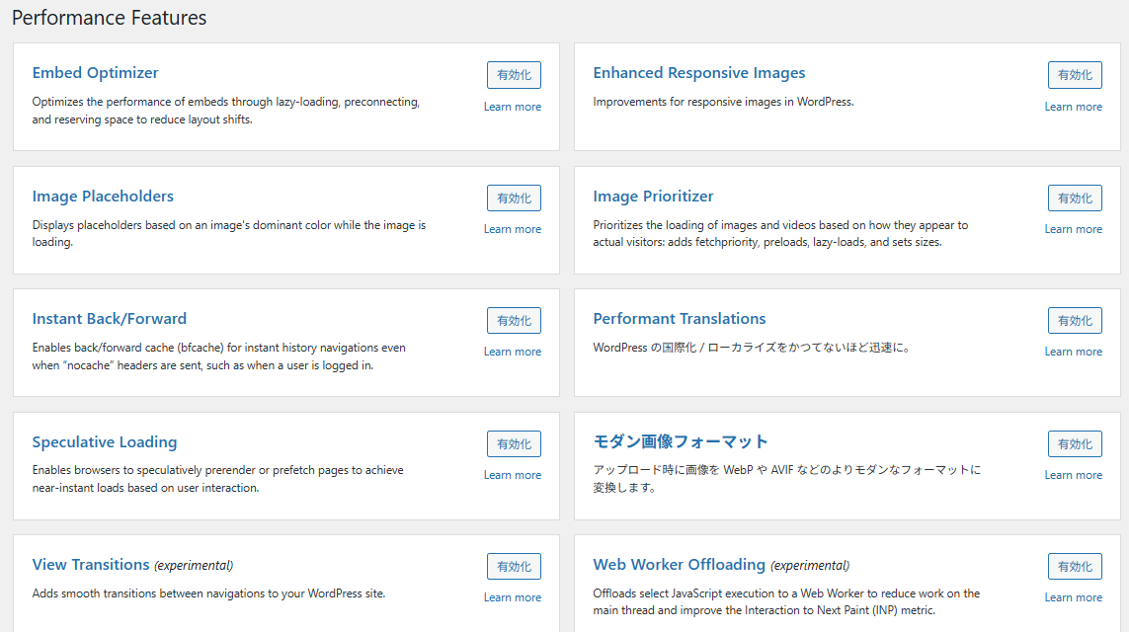Open Learn more for Speculative Loading
The height and width of the screenshot is (632, 1129).
[x=513, y=475]
